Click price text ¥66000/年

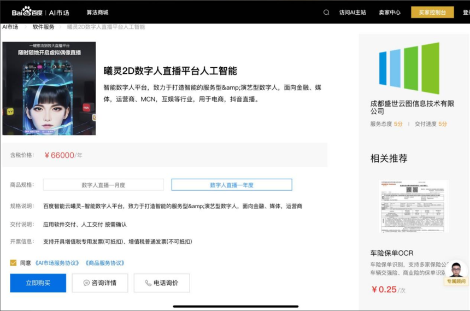pos(63,155)
